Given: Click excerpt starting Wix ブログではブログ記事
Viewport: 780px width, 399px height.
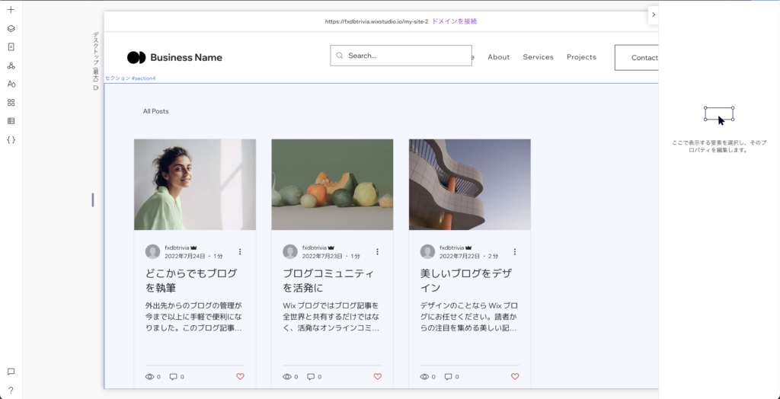Looking at the screenshot, I should [331, 317].
